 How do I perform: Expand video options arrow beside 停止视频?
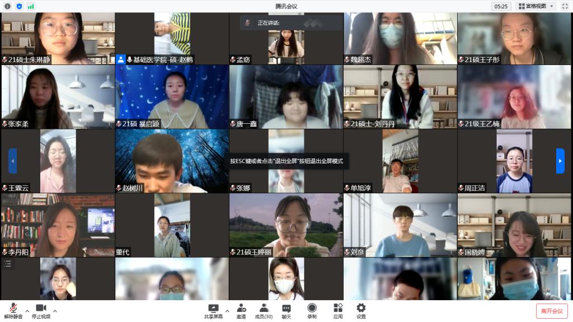[x=55, y=311]
